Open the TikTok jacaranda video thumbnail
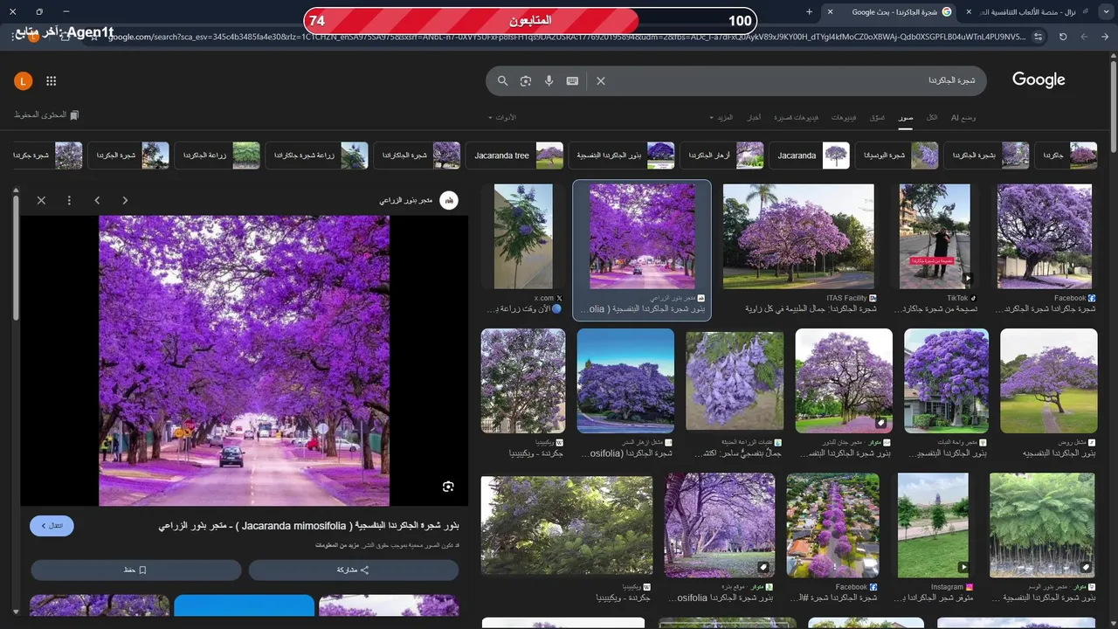The image size is (1118, 629). click(x=935, y=236)
